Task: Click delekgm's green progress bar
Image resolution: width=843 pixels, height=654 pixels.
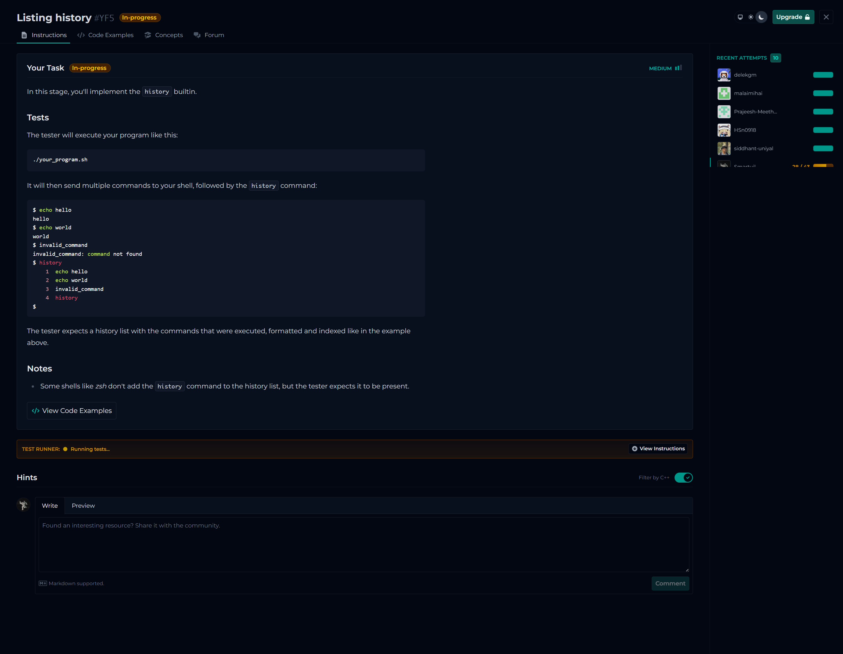Action: pyautogui.click(x=823, y=75)
